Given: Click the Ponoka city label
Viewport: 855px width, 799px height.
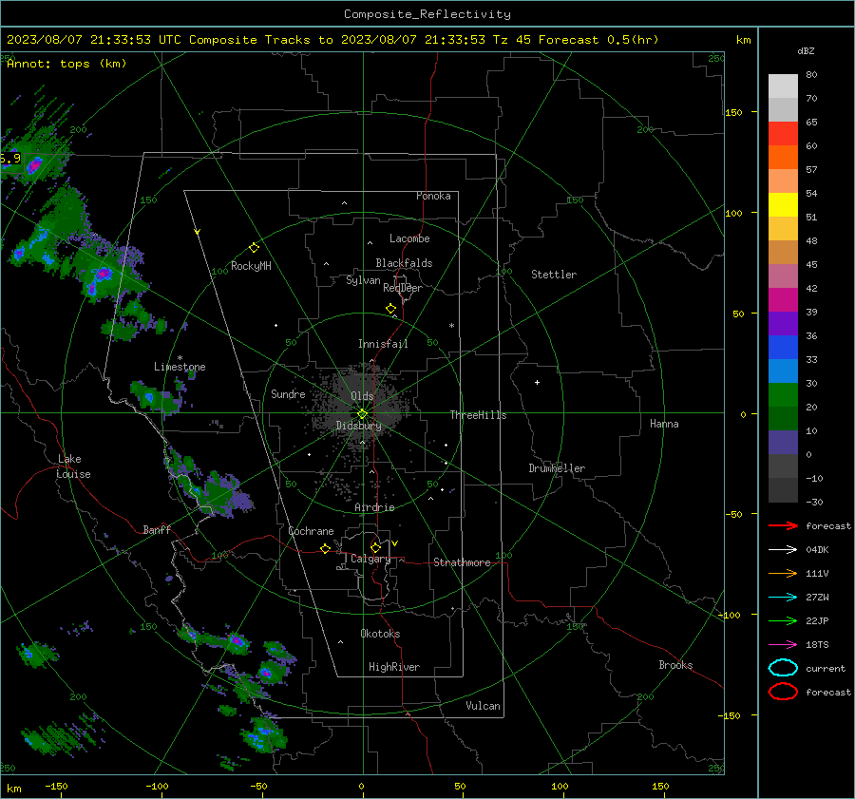Looking at the screenshot, I should point(433,196).
